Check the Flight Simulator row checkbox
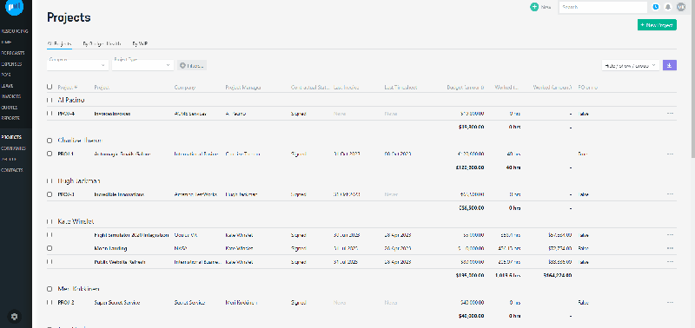 [50, 235]
